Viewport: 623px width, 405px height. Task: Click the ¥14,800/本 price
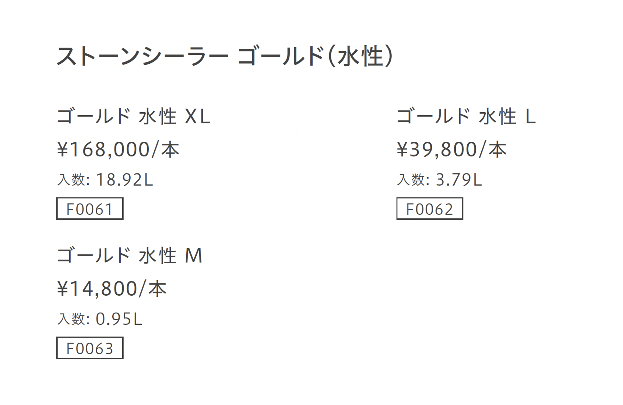click(x=112, y=289)
